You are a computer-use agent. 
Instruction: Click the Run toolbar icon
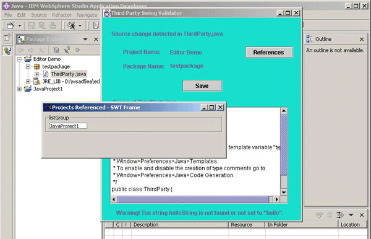click(x=72, y=25)
